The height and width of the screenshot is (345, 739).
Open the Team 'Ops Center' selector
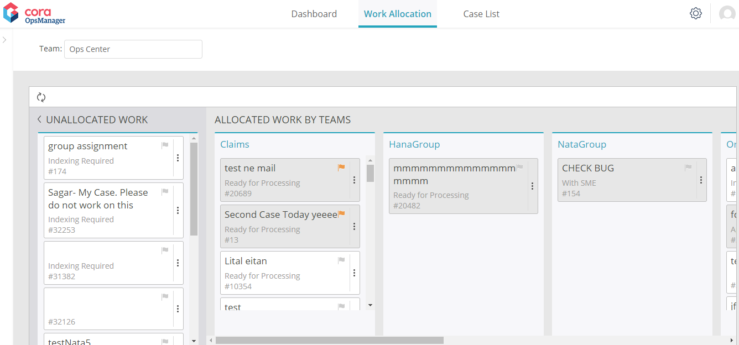click(133, 49)
